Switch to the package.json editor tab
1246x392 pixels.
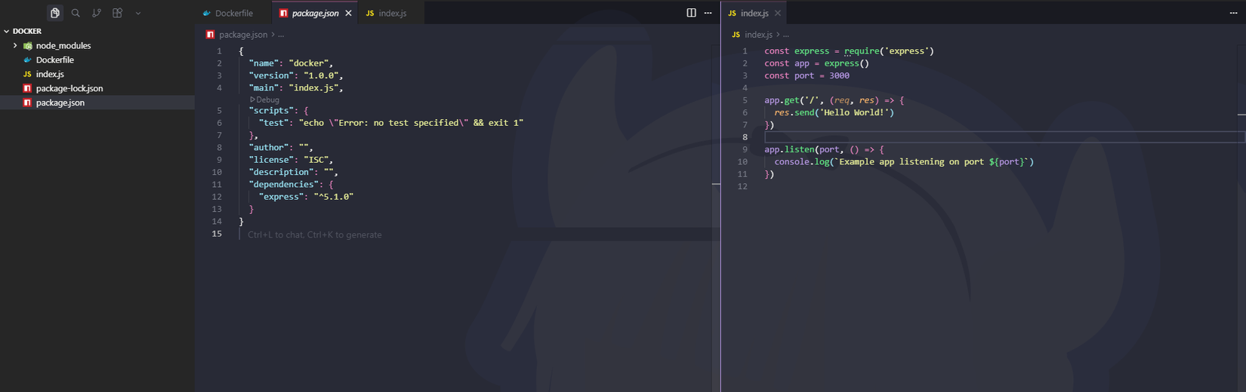315,13
